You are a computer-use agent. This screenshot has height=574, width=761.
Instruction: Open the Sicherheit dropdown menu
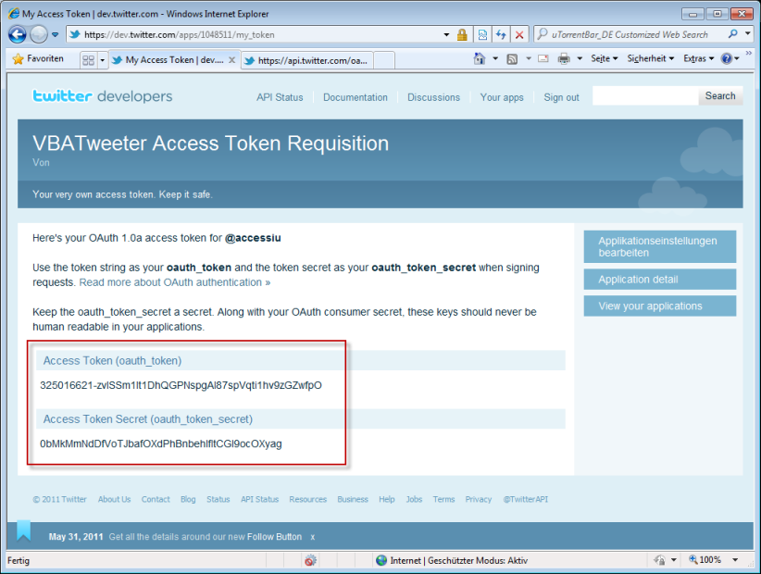pos(650,59)
